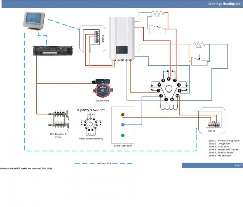Click relay pin 2 on the large base

(161, 96)
